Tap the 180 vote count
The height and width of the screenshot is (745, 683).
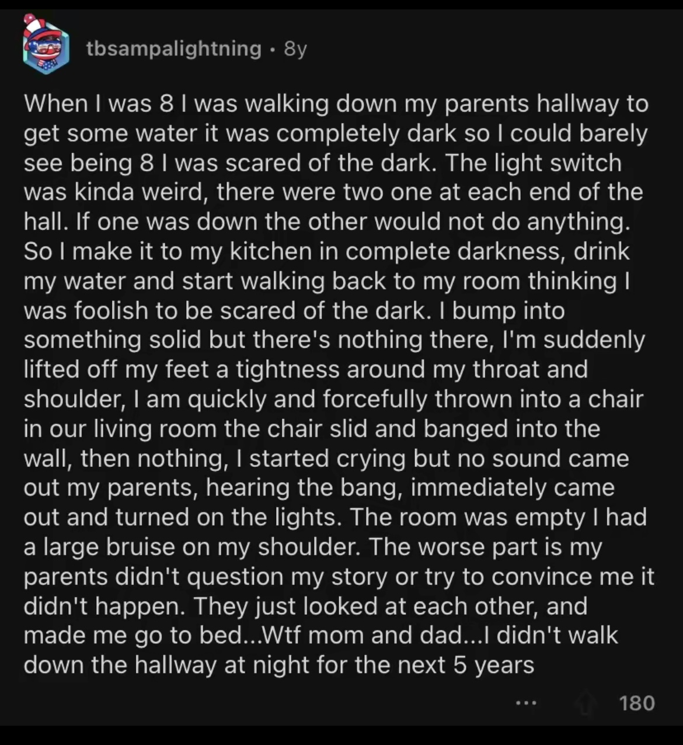[637, 703]
